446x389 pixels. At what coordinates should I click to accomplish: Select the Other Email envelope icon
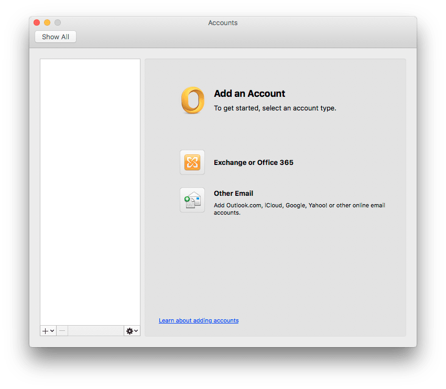click(x=192, y=200)
